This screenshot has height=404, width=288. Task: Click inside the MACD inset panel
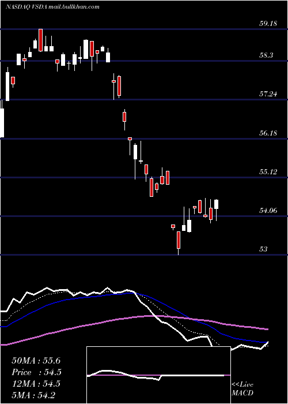pos(158,375)
